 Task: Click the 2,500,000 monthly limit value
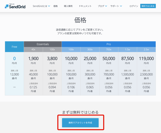146,74
